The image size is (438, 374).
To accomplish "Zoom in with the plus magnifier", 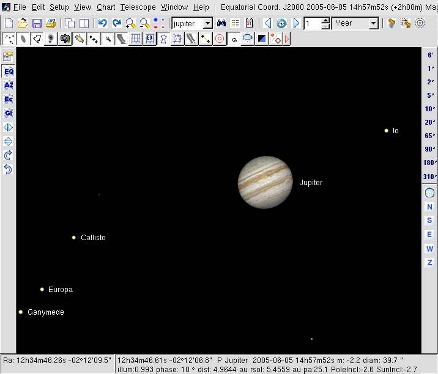I will (130, 23).
